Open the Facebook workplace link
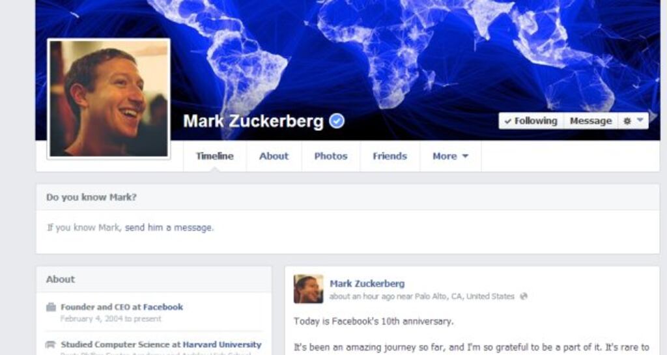The height and width of the screenshot is (355, 667). (163, 307)
